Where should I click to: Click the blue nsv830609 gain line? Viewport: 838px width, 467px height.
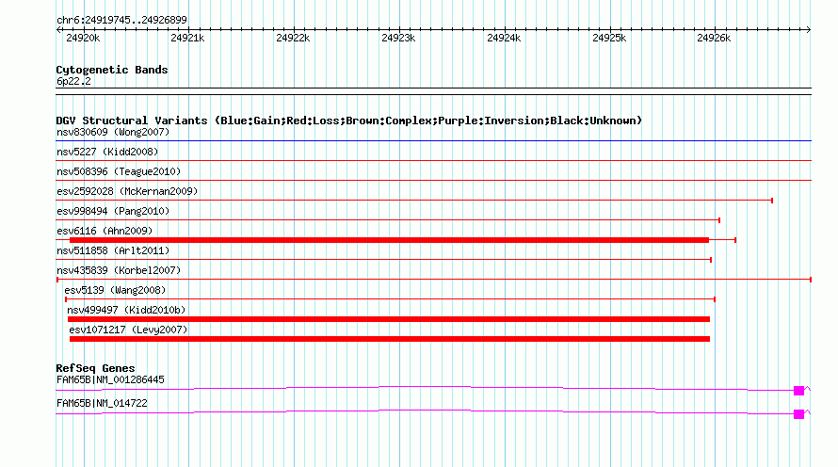(433, 140)
